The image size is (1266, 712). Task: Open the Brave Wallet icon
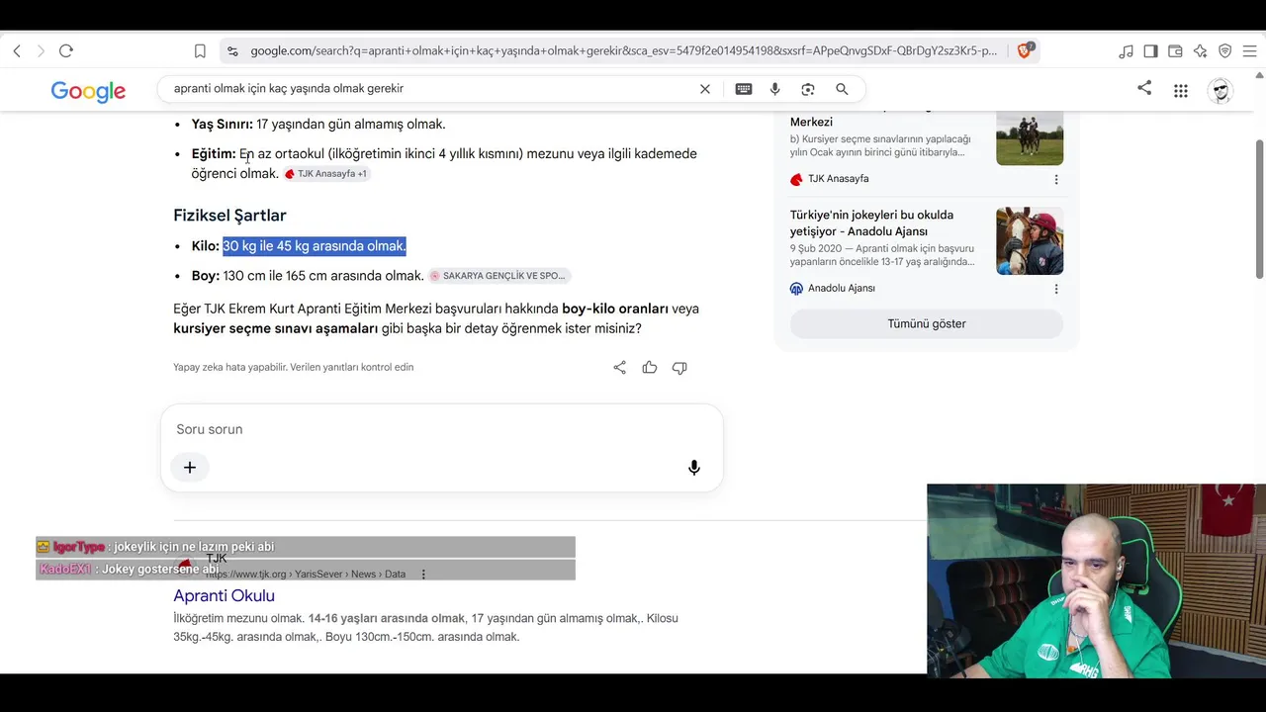[x=1175, y=50]
